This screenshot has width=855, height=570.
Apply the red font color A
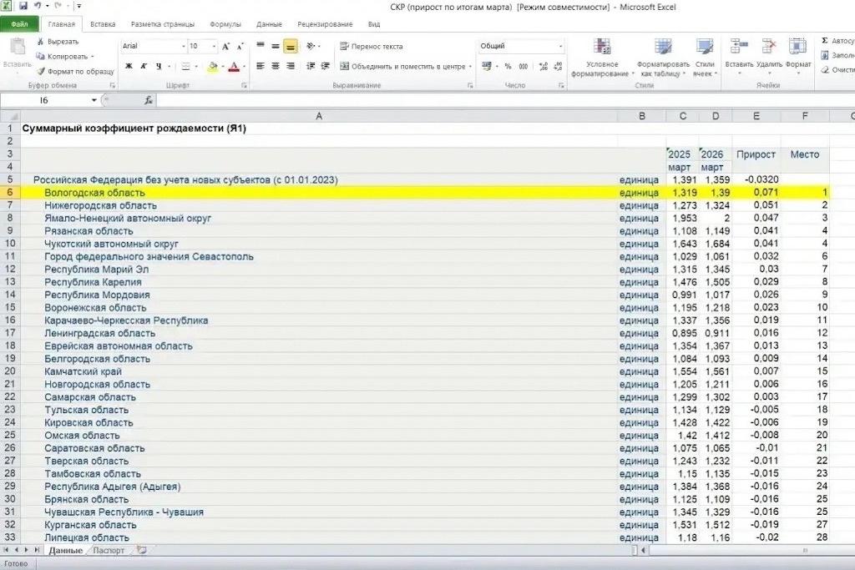point(234,67)
